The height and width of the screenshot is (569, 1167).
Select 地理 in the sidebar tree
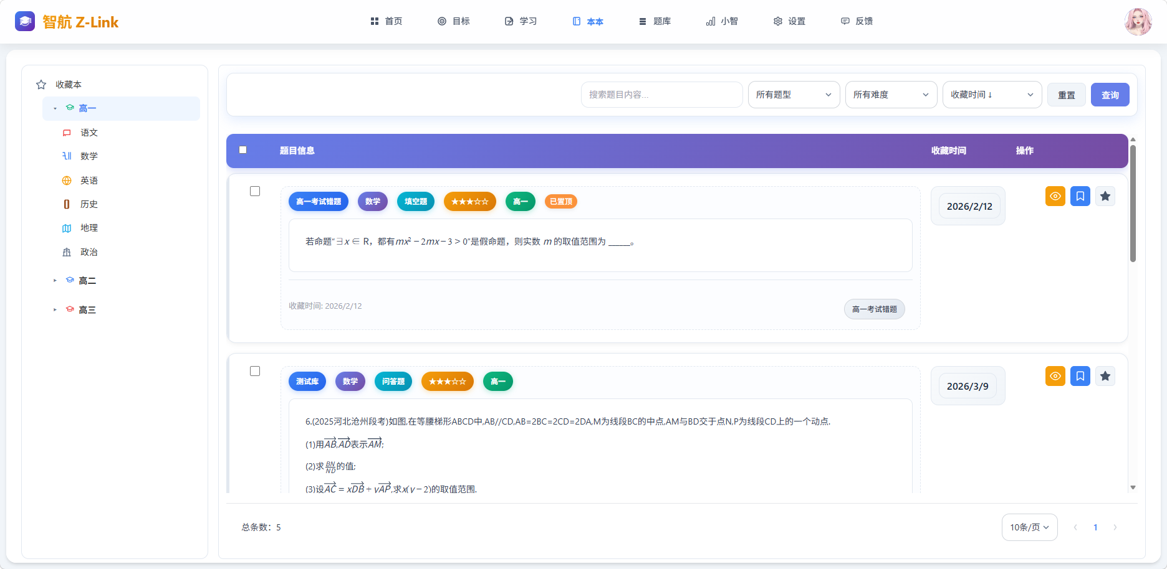click(89, 228)
